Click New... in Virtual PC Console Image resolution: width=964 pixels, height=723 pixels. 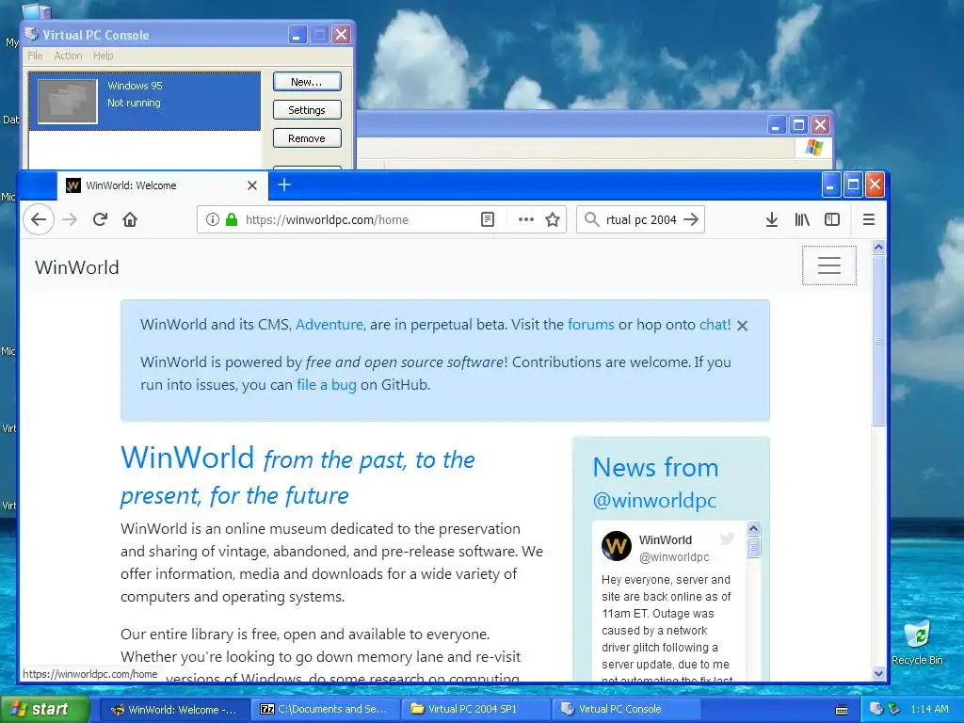pos(307,82)
